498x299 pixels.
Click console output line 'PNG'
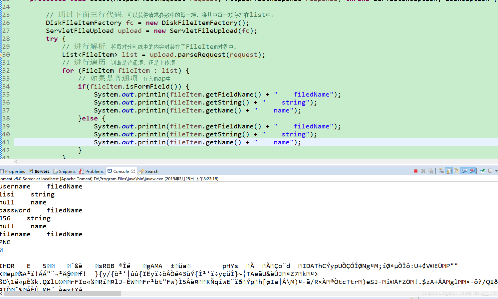click(x=5, y=242)
